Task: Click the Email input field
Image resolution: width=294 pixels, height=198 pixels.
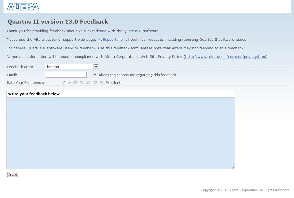Action: pos(66,75)
